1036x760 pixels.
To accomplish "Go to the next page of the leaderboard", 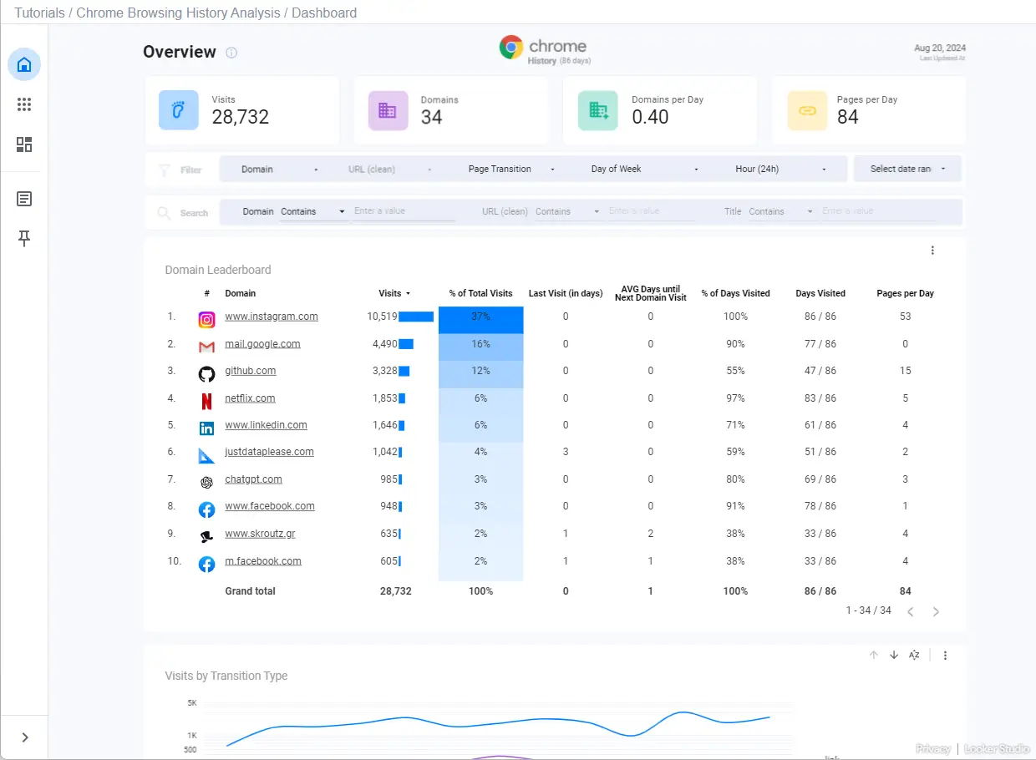I will pyautogui.click(x=936, y=611).
